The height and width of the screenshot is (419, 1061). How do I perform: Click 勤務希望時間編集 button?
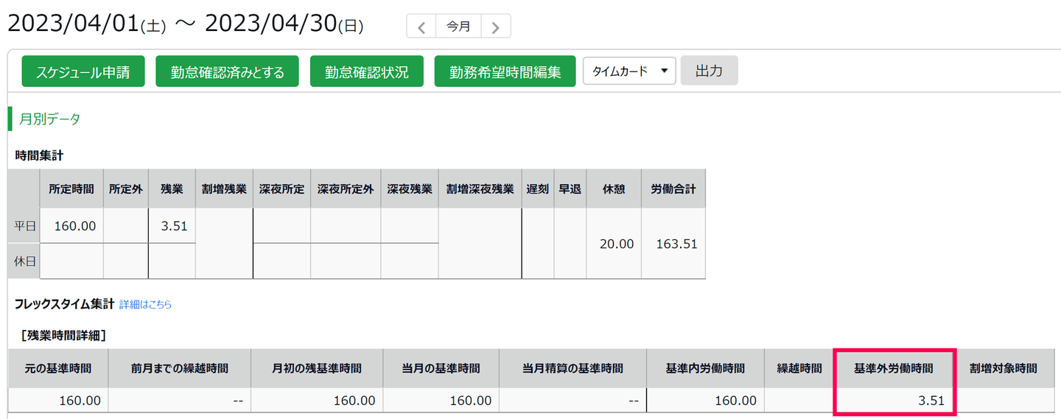point(505,72)
